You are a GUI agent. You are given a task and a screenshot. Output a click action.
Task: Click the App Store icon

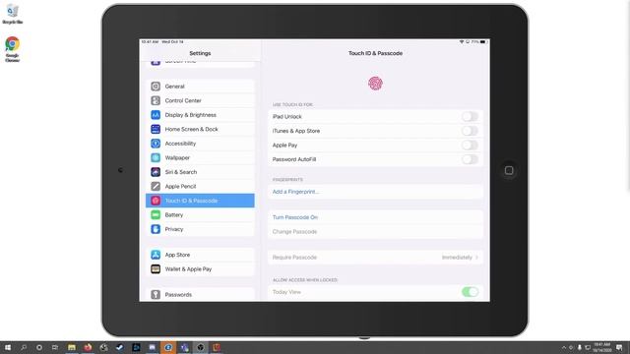pos(156,255)
